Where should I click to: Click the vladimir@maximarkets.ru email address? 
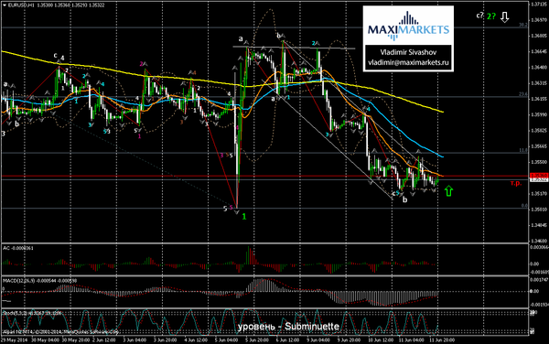[x=408, y=62]
